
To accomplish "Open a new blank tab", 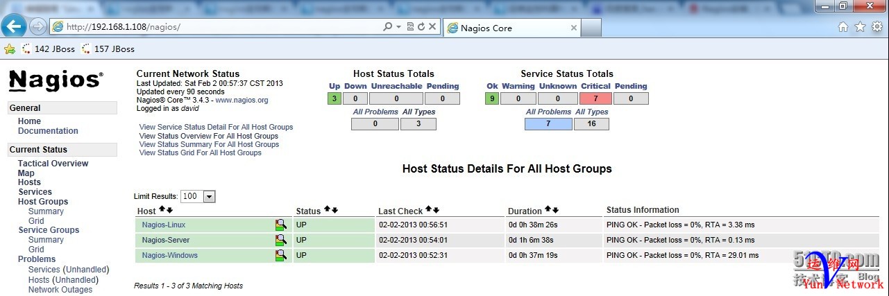I will [x=591, y=28].
